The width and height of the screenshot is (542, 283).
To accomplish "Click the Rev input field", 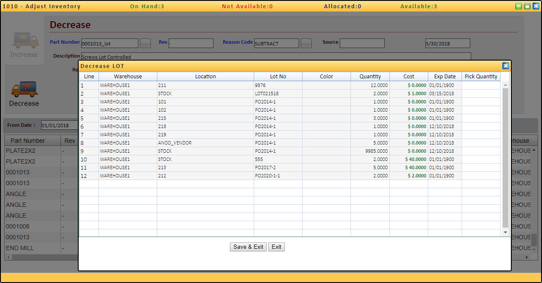I will [x=191, y=43].
